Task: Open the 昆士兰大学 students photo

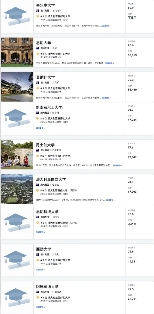Action: pyautogui.click(x=17, y=154)
